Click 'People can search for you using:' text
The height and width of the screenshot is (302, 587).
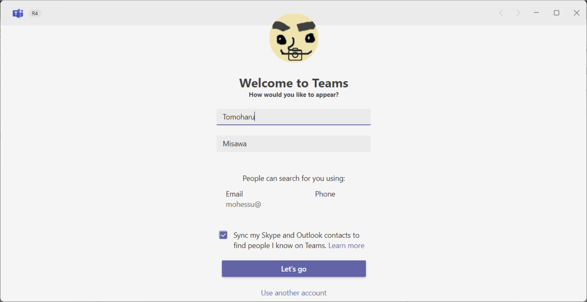click(293, 178)
